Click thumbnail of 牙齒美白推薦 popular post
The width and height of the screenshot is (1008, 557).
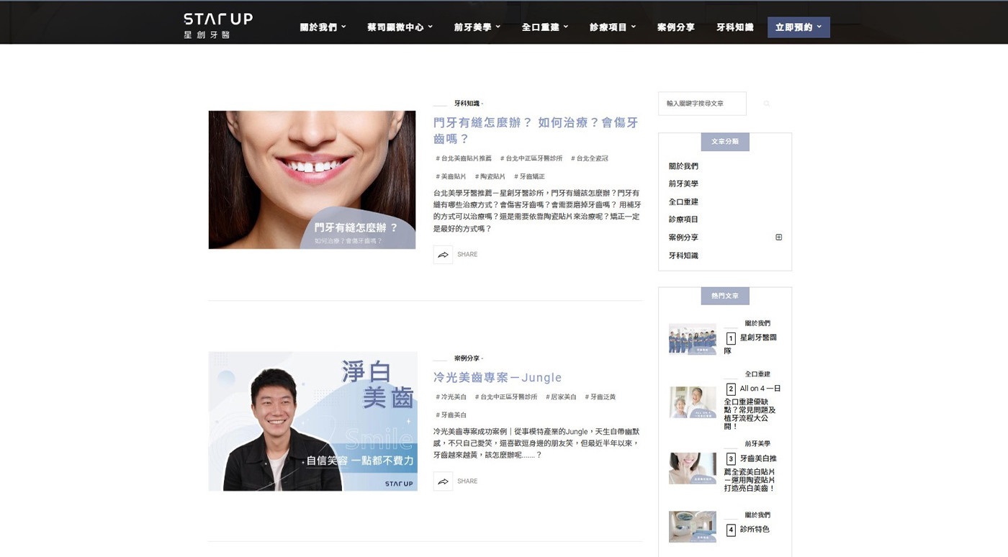(693, 468)
